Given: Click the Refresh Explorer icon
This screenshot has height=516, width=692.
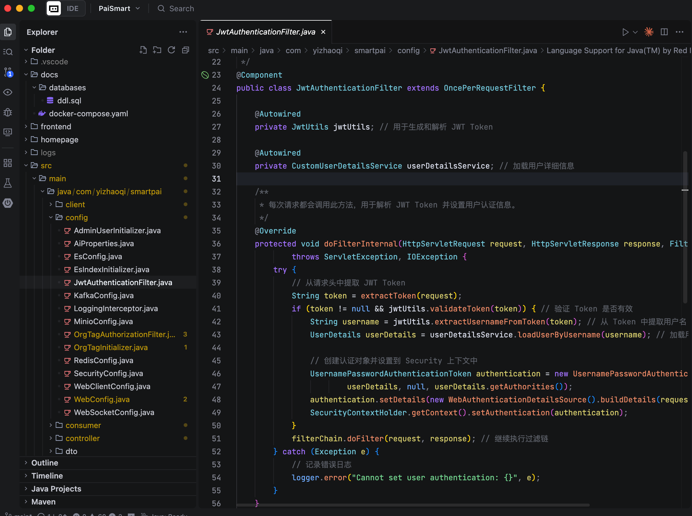Looking at the screenshot, I should click(x=171, y=50).
